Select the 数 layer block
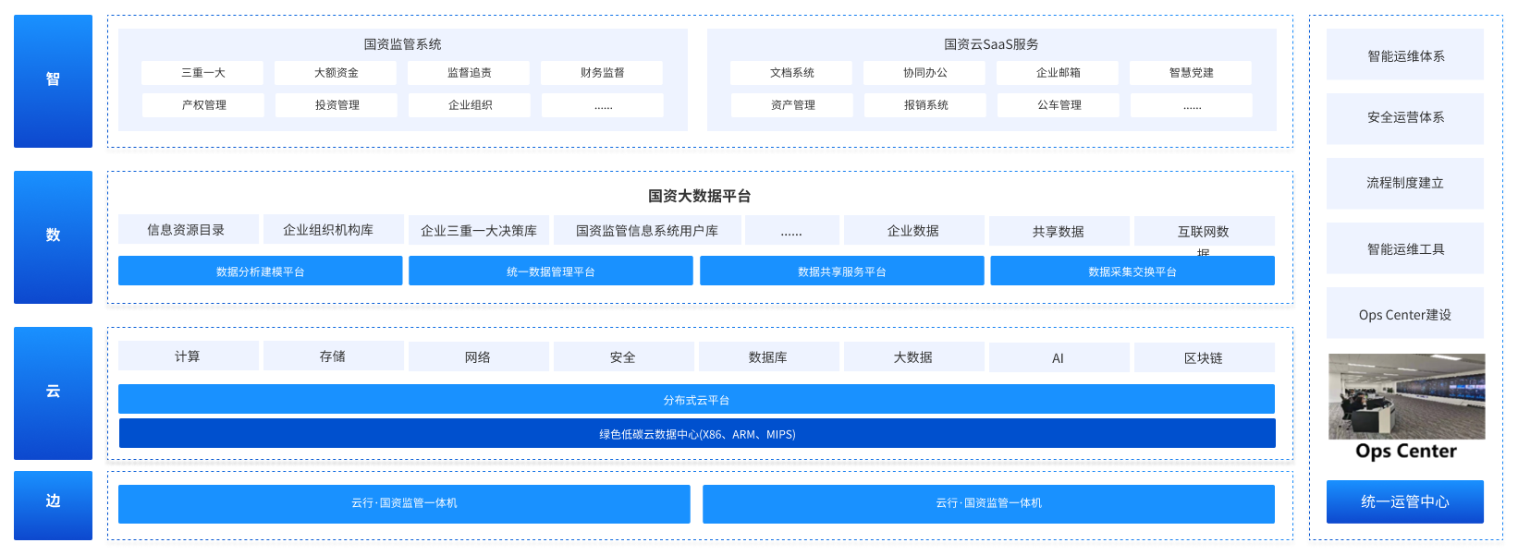 point(53,236)
